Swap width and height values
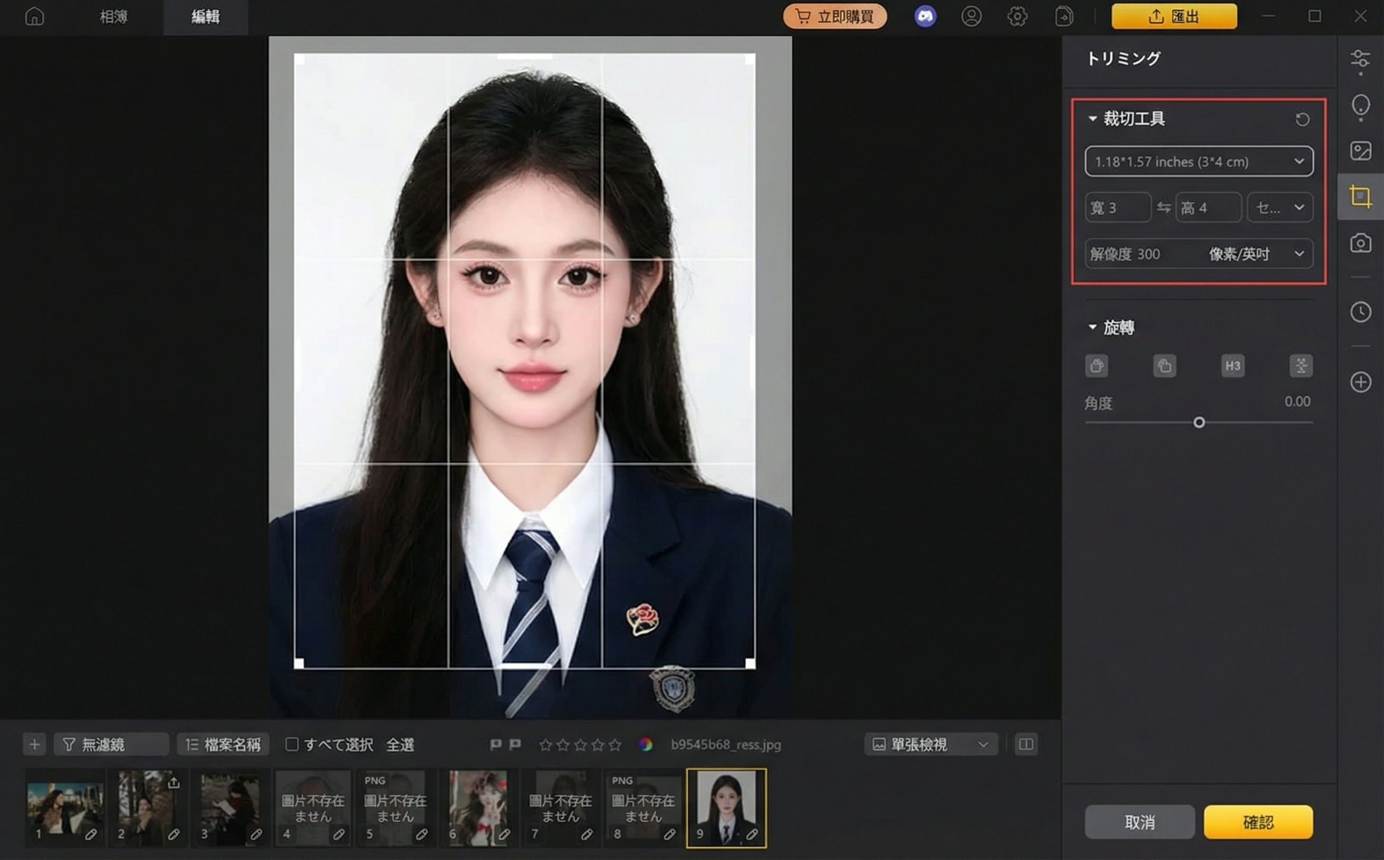 pos(1163,208)
